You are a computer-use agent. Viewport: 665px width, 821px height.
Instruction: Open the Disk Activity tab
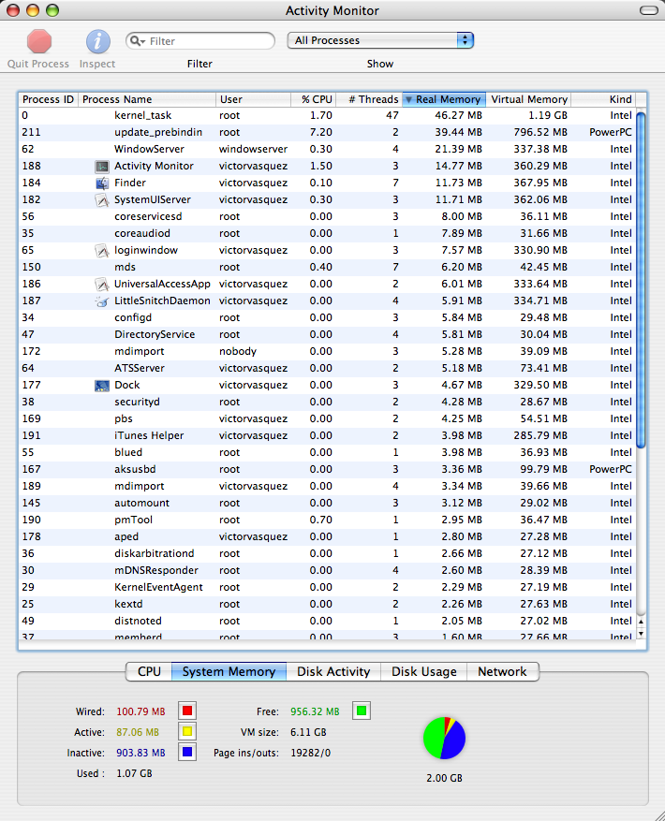(333, 672)
